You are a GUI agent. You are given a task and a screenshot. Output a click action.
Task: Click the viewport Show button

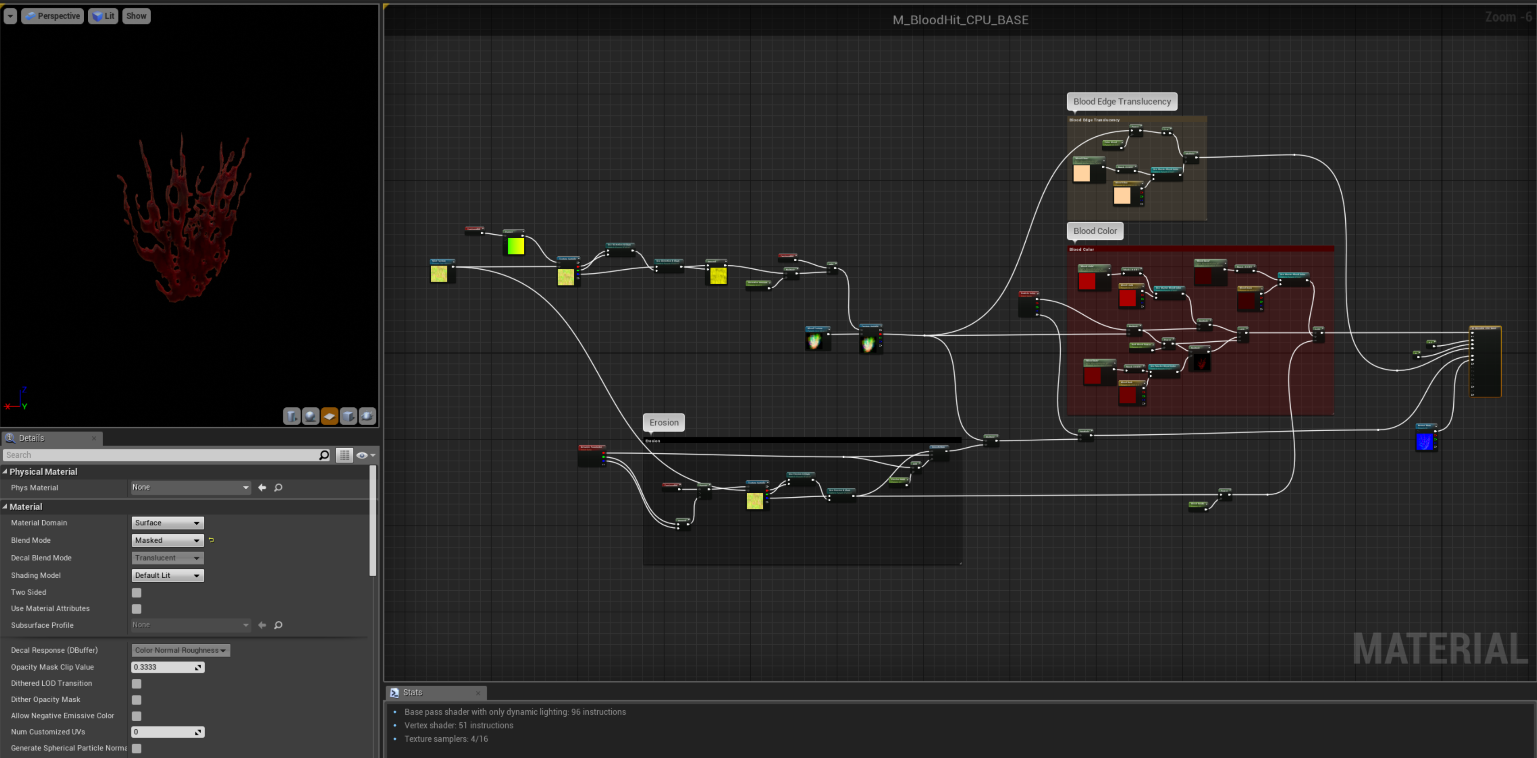(136, 16)
